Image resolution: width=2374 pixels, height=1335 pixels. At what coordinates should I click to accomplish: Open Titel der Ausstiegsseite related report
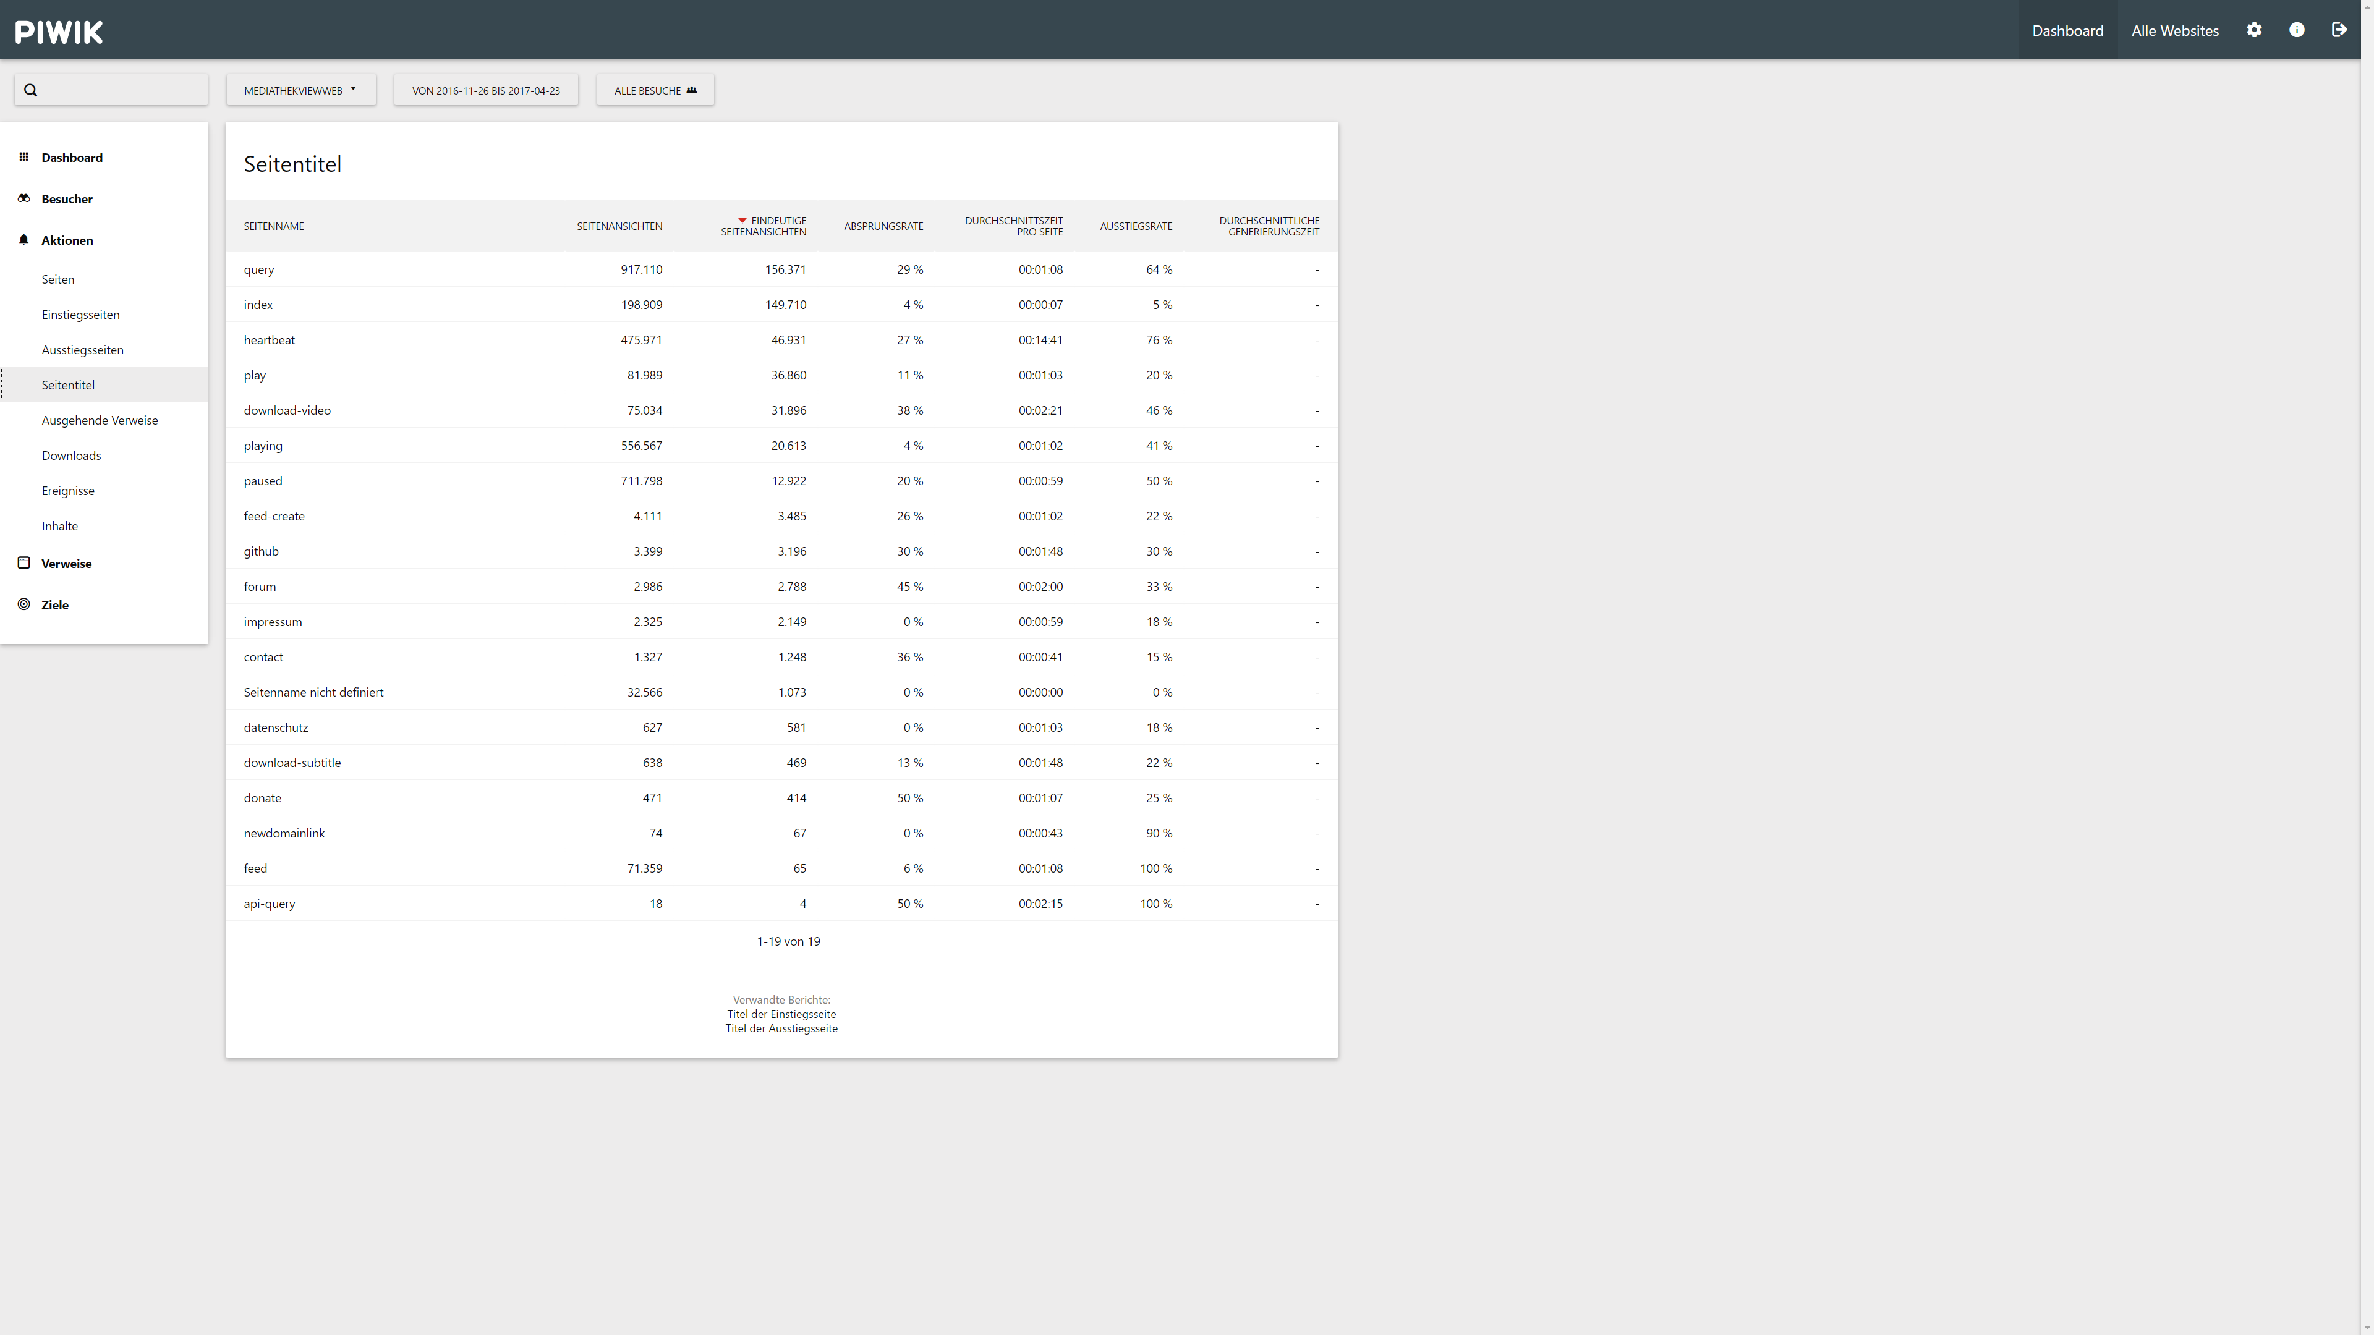pos(781,1028)
